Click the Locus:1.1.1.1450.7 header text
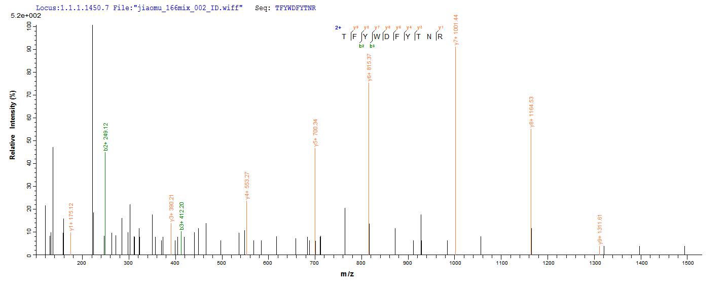The image size is (728, 285). pos(72,8)
